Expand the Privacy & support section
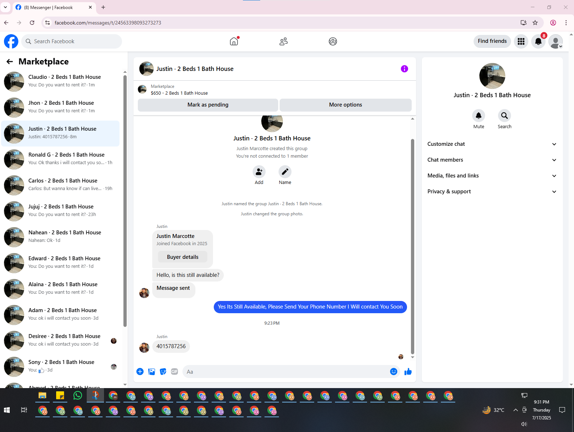The width and height of the screenshot is (574, 432). point(492,192)
